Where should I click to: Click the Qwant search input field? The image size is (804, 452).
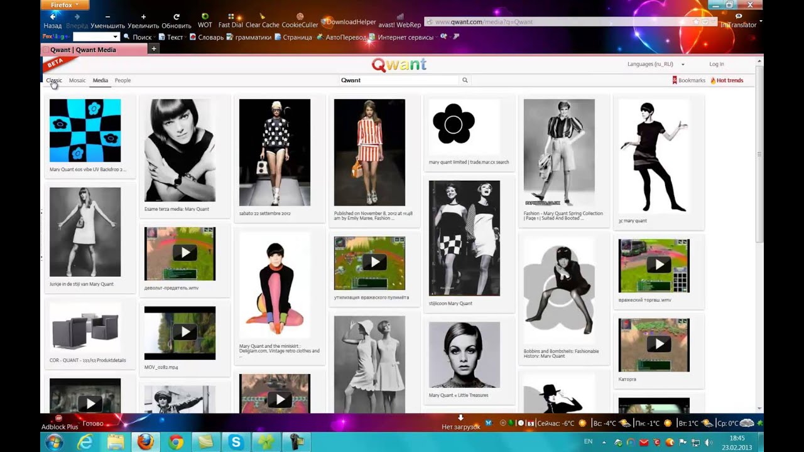pos(399,80)
